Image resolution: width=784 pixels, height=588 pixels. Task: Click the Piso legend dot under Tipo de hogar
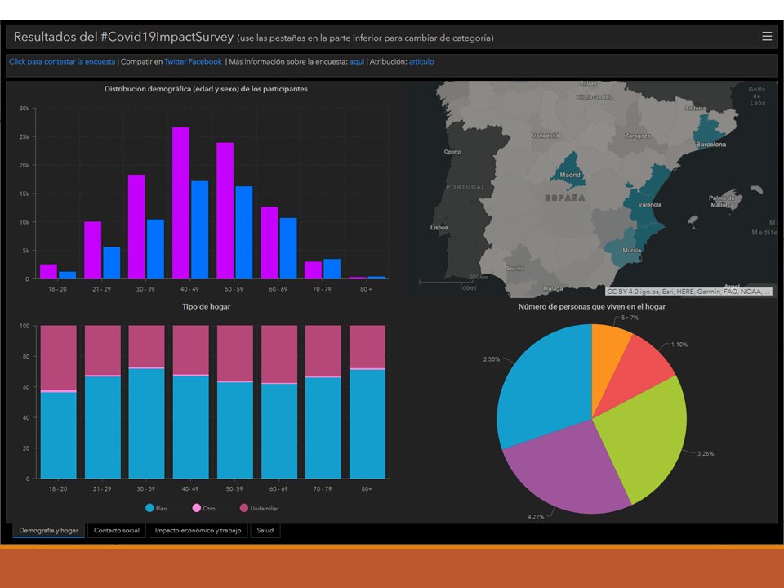[x=149, y=508]
